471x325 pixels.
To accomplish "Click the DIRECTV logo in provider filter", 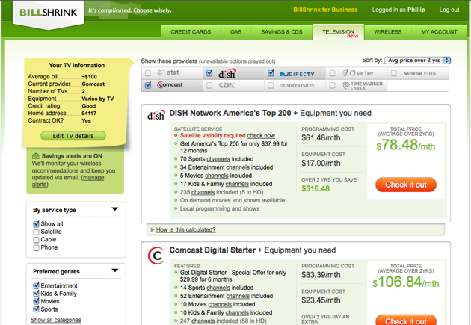I will pyautogui.click(x=297, y=73).
